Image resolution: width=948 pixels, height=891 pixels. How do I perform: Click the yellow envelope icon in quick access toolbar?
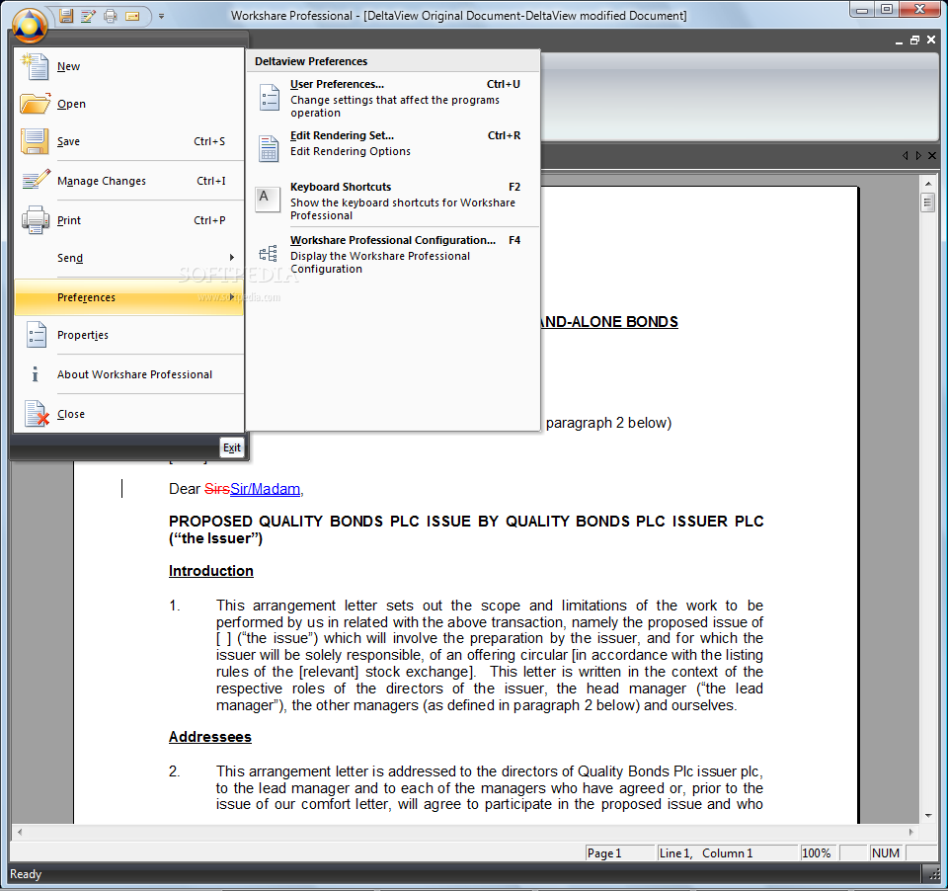(132, 17)
